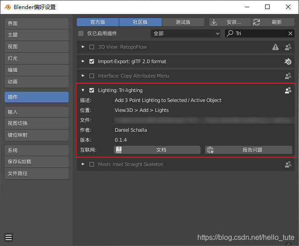Open the 主题 preferences section
This screenshot has height=246, width=299.
click(x=37, y=35)
